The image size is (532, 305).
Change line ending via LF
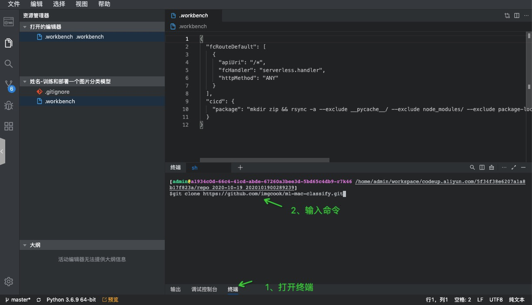click(480, 300)
